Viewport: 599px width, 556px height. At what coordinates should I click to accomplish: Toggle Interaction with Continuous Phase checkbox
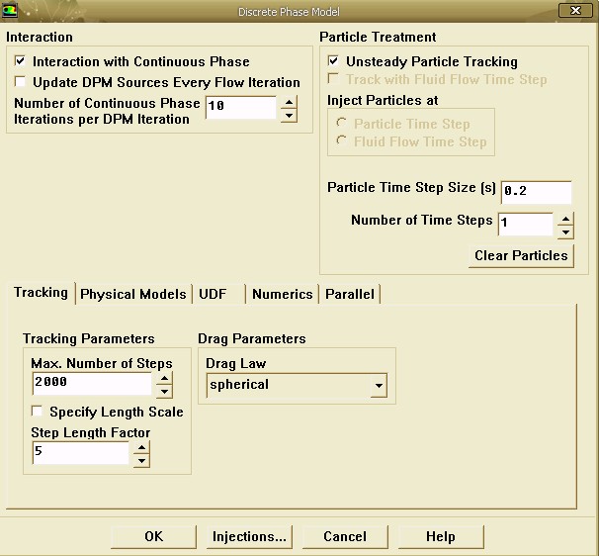point(21,62)
